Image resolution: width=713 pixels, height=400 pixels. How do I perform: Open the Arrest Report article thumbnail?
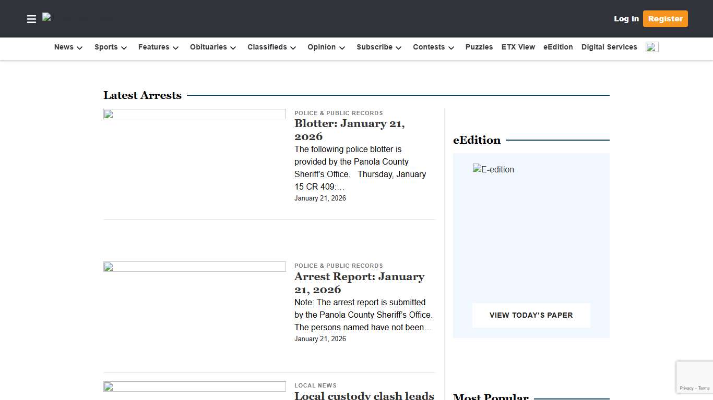[x=194, y=267]
